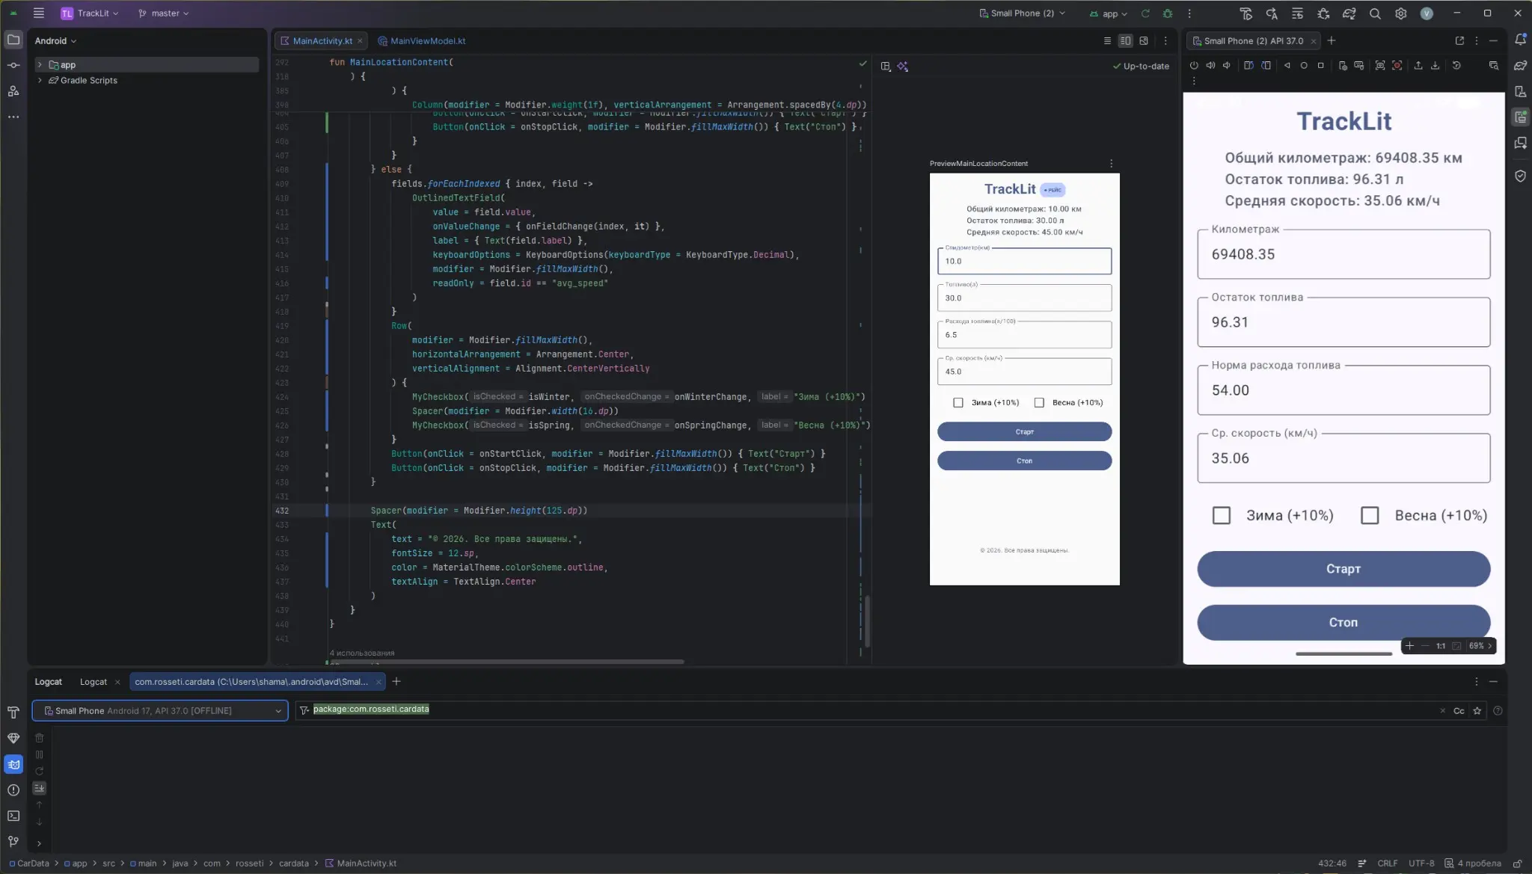The width and height of the screenshot is (1532, 874).
Task: Click Стоп button in Compose preview
Action: pyautogui.click(x=1024, y=461)
